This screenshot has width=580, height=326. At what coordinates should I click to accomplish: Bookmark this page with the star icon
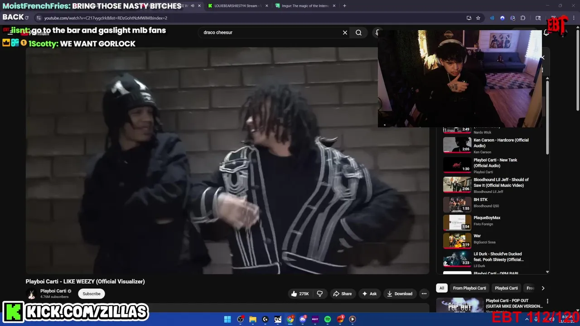click(x=478, y=18)
